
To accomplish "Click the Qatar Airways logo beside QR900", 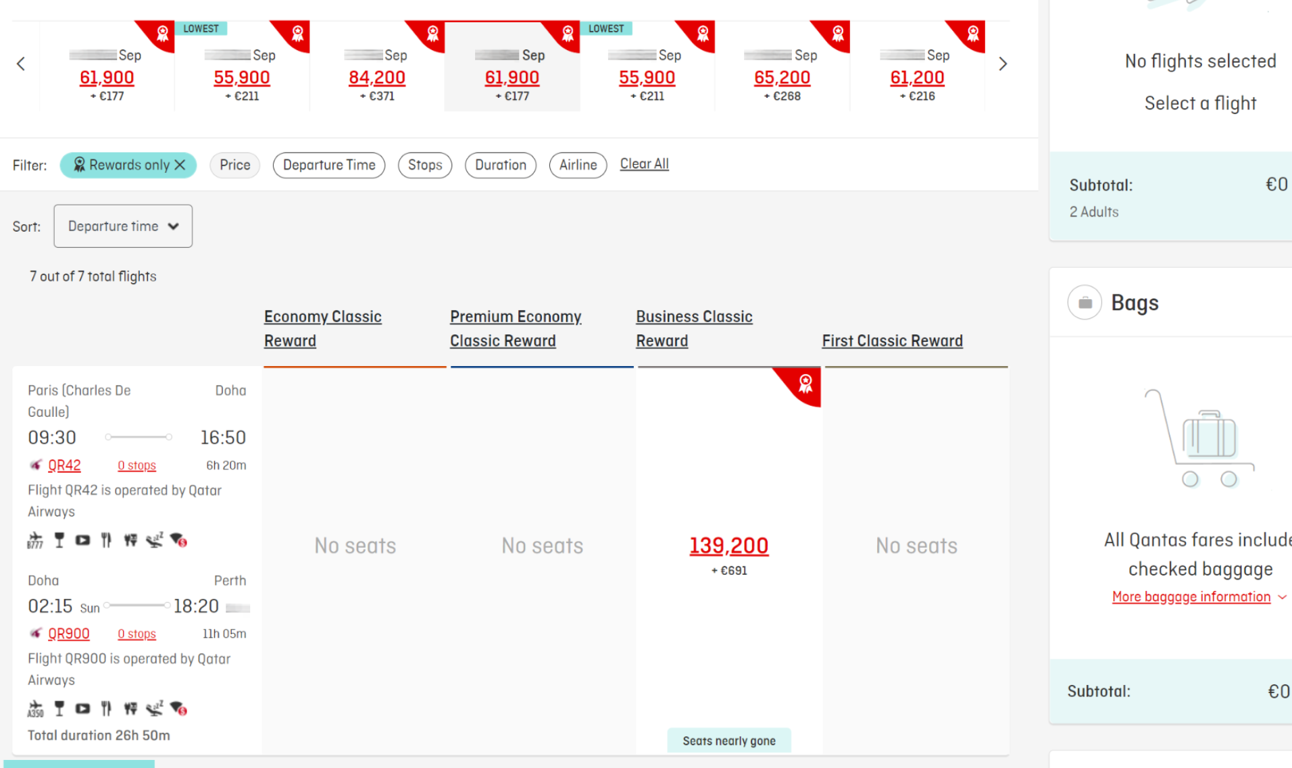I will tap(35, 634).
